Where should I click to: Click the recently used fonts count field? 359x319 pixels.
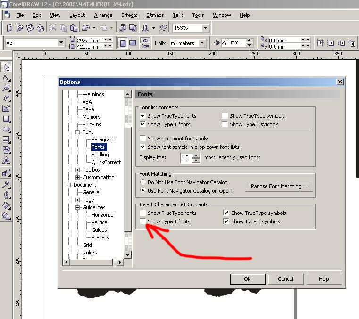pos(186,157)
